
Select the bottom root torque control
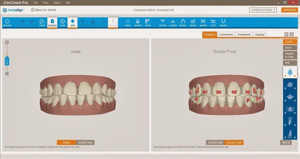[x=290, y=134]
